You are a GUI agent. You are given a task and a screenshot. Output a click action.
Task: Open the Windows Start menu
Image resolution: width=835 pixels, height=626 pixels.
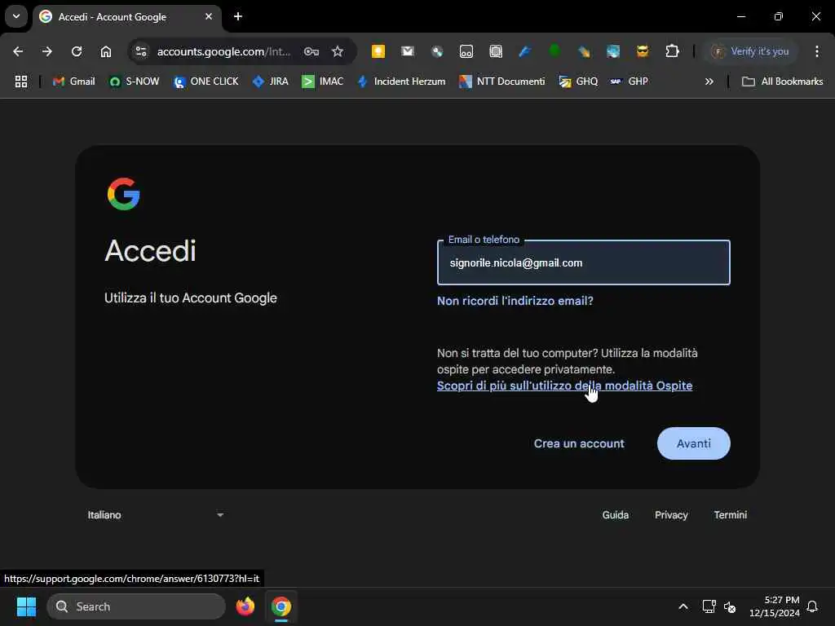(x=26, y=606)
